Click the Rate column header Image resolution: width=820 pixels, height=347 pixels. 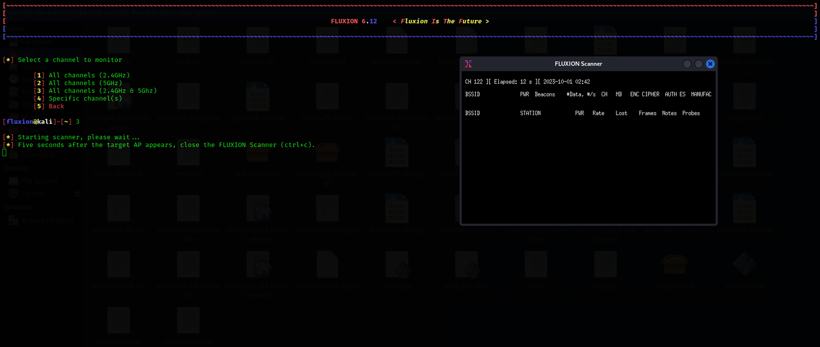[x=598, y=114]
